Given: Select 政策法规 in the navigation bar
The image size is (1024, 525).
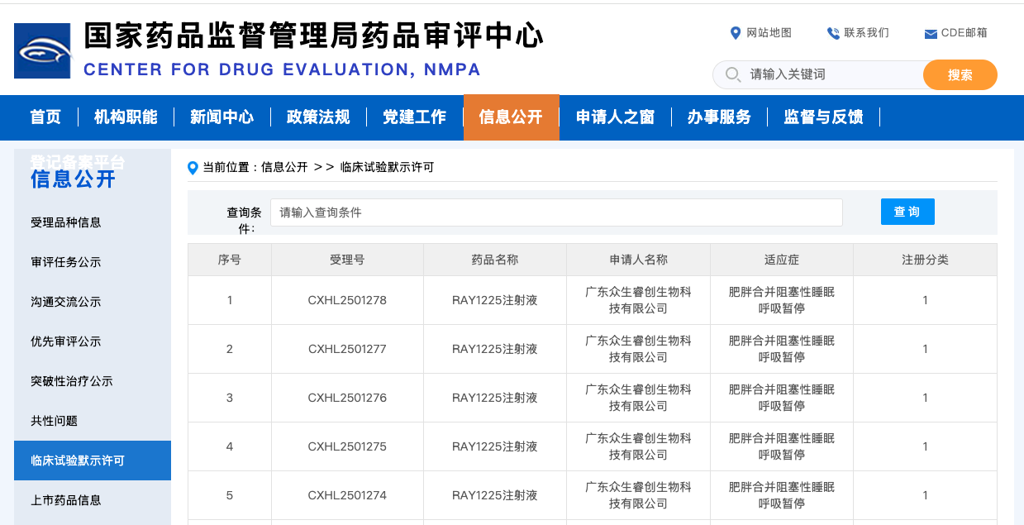Looking at the screenshot, I should [318, 117].
